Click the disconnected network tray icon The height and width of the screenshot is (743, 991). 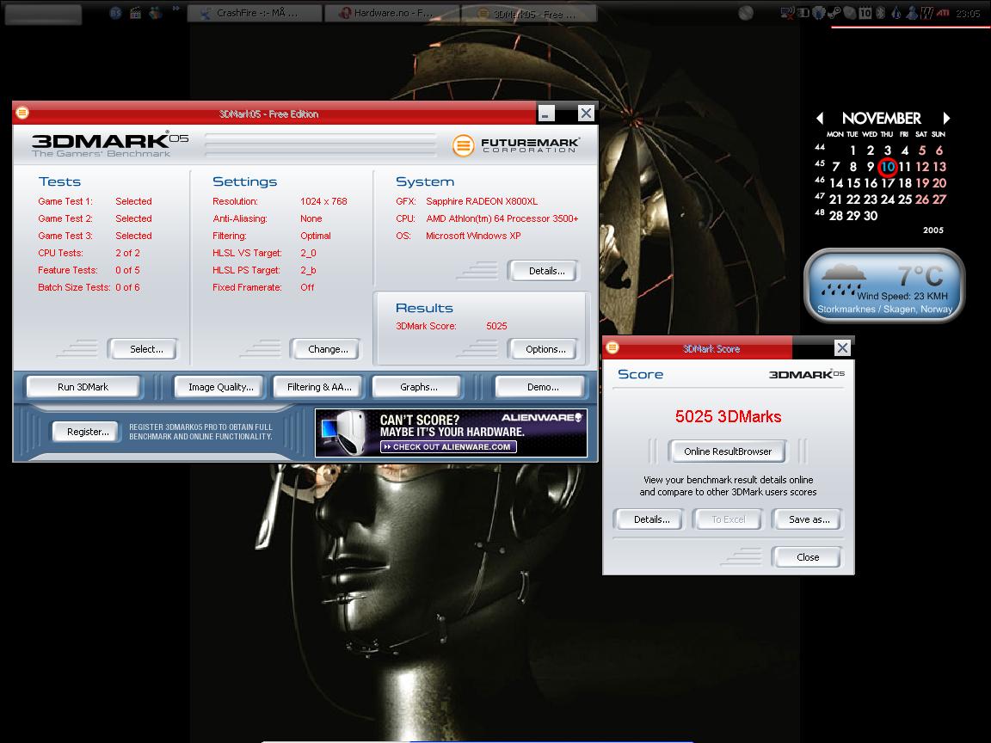787,13
